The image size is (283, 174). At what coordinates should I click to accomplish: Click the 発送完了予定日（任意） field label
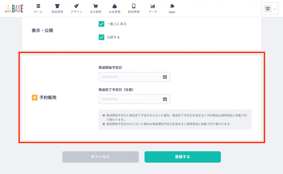point(116,90)
